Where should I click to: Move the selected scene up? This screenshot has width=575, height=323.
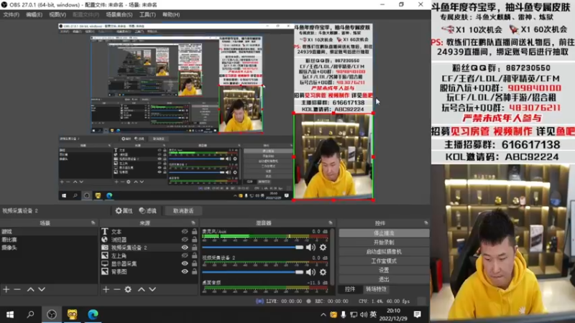30,289
